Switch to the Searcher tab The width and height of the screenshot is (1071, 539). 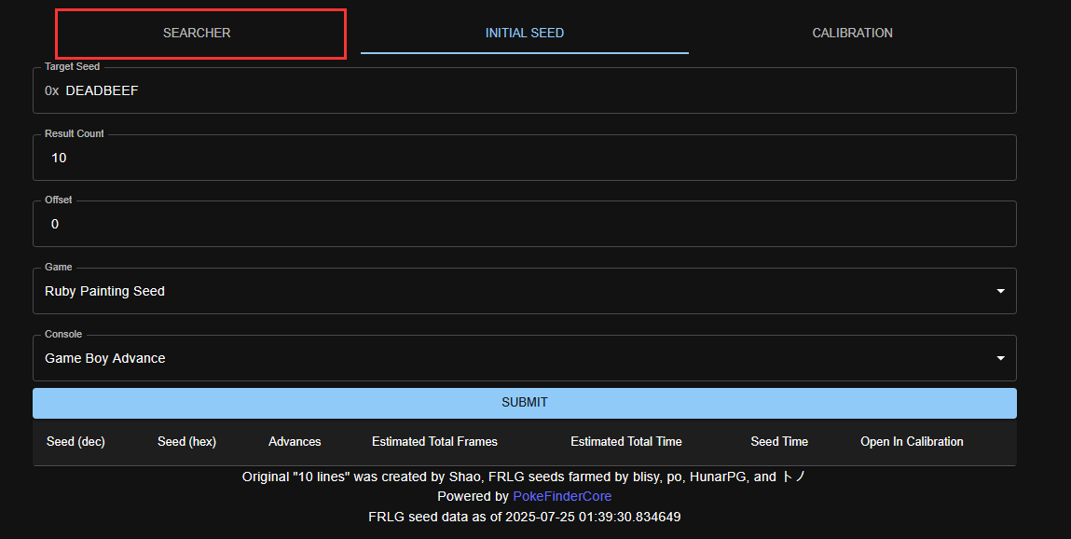197,33
